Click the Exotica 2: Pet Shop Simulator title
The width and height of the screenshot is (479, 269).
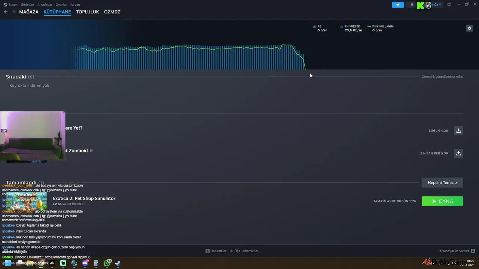84,198
